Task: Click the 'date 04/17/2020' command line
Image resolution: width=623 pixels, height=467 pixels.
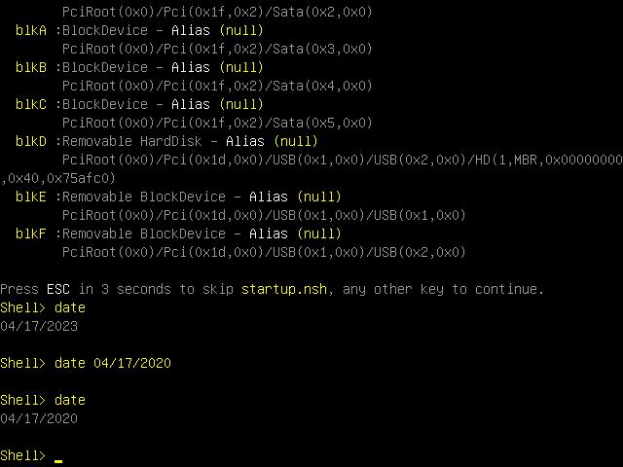Action: (86, 363)
